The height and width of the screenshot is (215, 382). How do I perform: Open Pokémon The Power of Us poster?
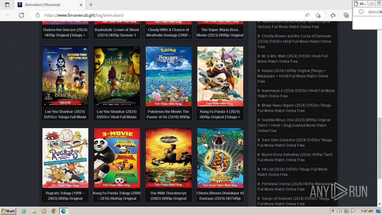tap(169, 76)
